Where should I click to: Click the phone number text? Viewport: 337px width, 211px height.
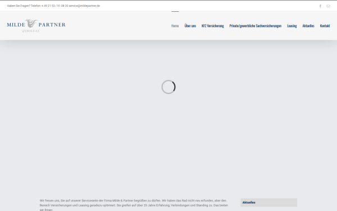pyautogui.click(x=55, y=6)
